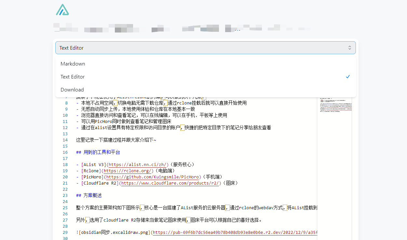The image size is (407, 240).
Task: Choose Text Editor from the open list
Action: (72, 77)
